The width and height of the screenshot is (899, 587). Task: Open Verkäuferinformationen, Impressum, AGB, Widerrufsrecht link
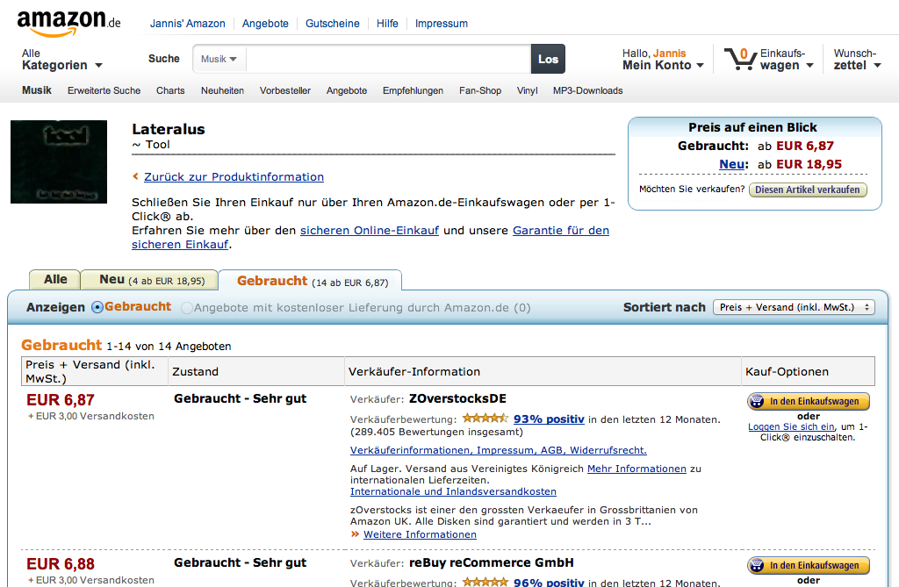pyautogui.click(x=499, y=450)
